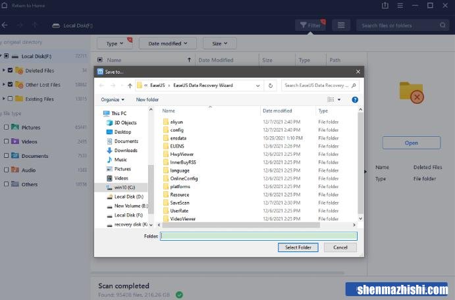Click the dialog forward arrow
Screen dimensions: 455x300
coord(113,86)
